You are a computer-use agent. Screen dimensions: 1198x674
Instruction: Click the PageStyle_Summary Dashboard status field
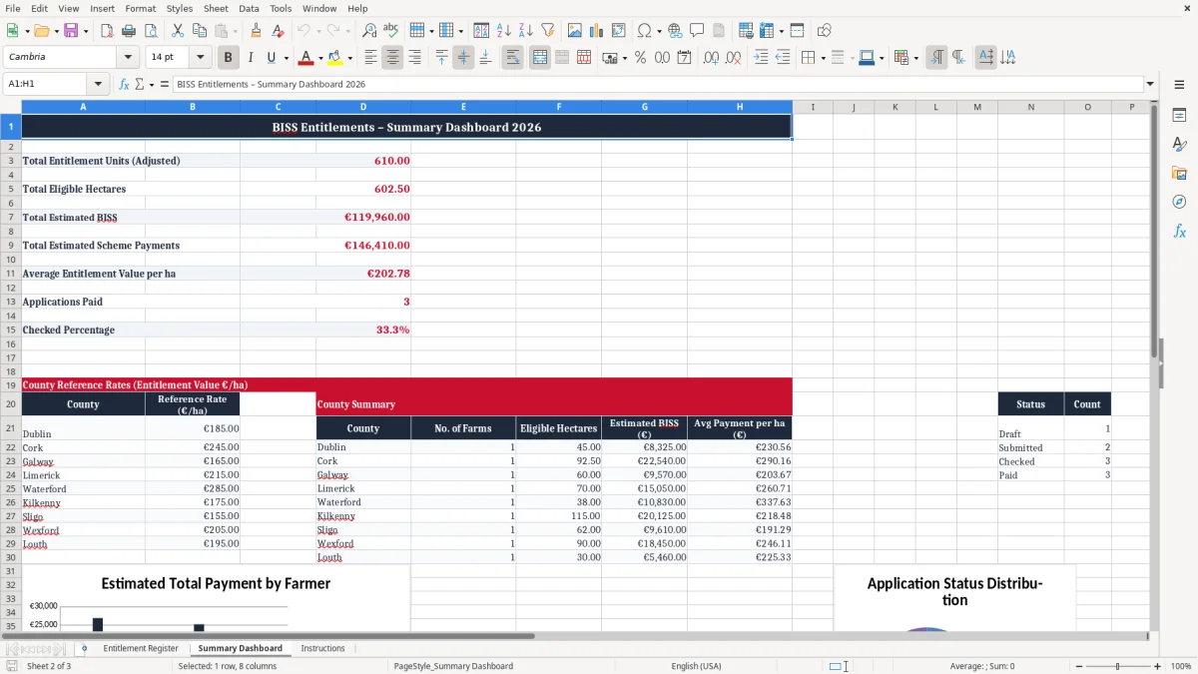pyautogui.click(x=453, y=666)
